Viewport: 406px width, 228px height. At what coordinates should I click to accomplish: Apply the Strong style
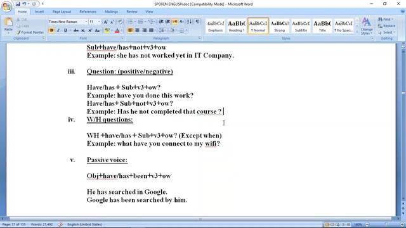point(279,26)
